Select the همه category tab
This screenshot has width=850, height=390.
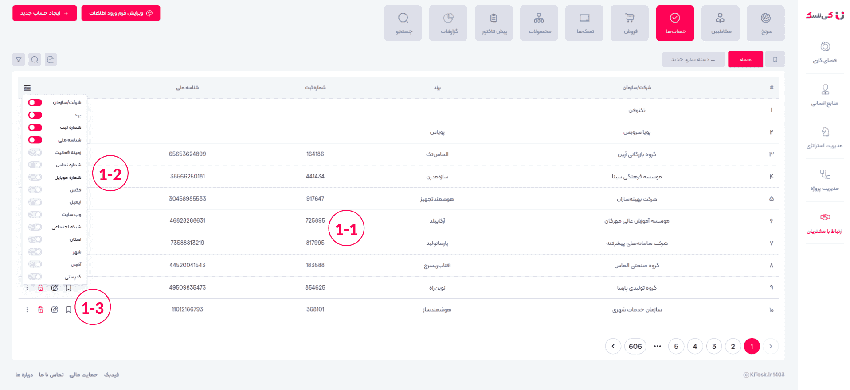coord(745,59)
